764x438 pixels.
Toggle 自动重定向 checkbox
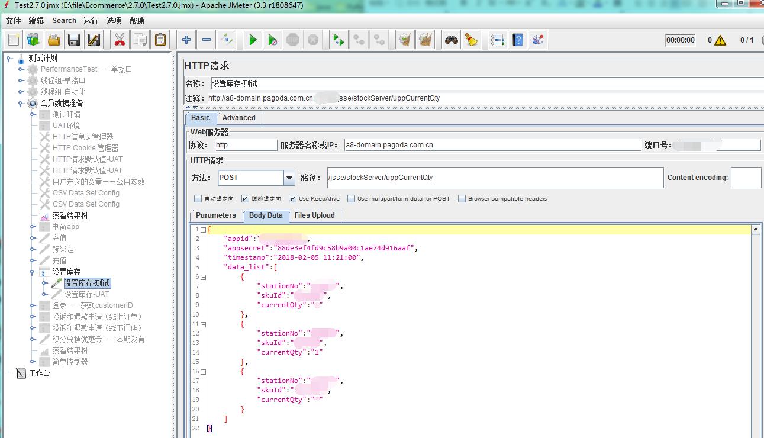pos(198,199)
